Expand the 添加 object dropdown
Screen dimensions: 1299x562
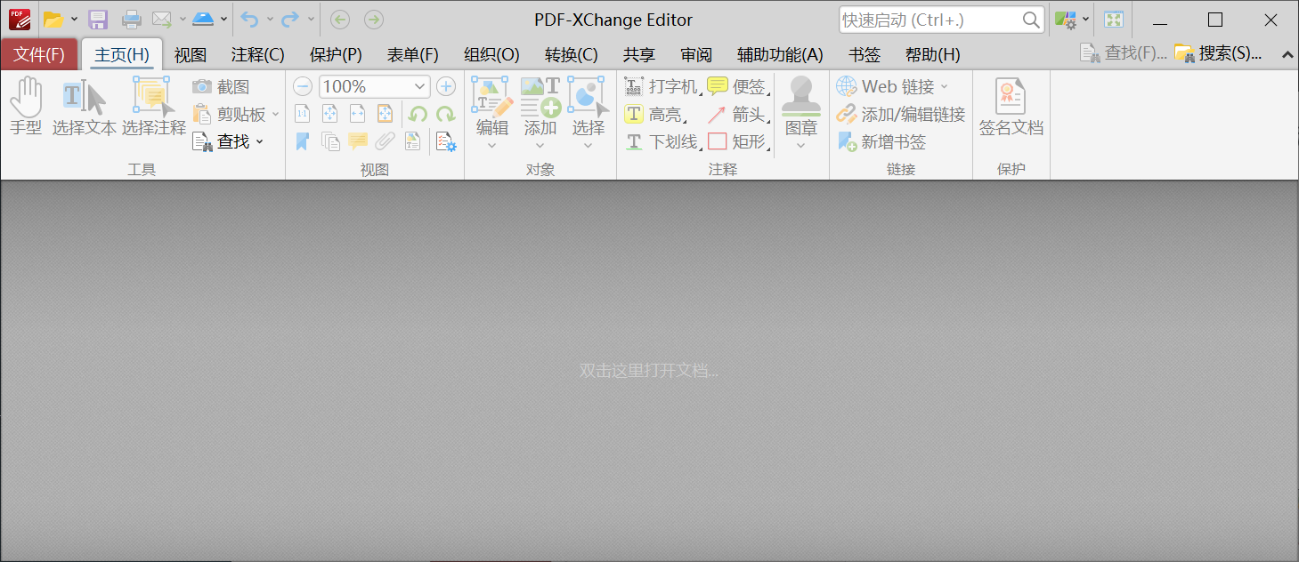tap(540, 146)
